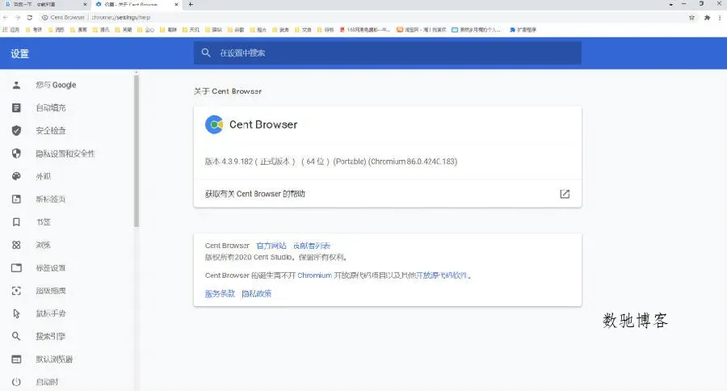
Task: Open the 开放源代码软件 link
Action: tap(441, 275)
